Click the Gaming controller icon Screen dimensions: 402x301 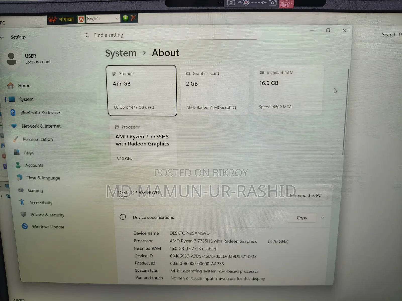pos(21,190)
